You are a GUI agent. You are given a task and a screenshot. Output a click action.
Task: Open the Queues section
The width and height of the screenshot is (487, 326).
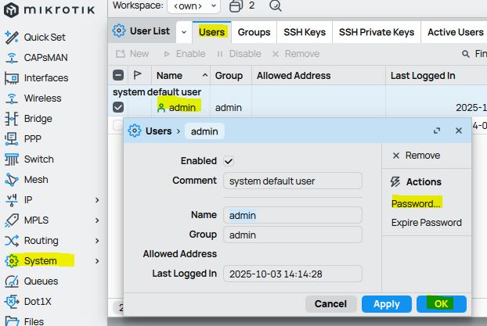click(x=41, y=281)
